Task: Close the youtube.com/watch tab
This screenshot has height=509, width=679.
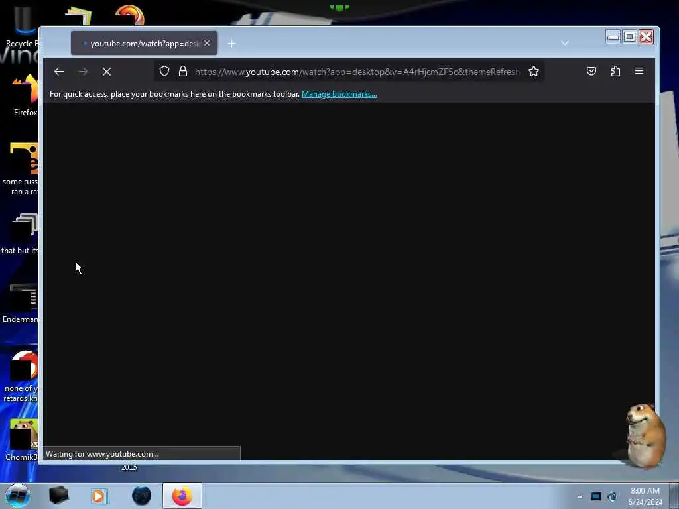Action: pos(207,43)
